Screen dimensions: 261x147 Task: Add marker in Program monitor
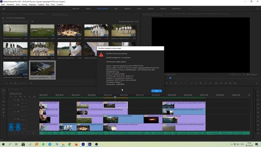[x=166, y=83]
